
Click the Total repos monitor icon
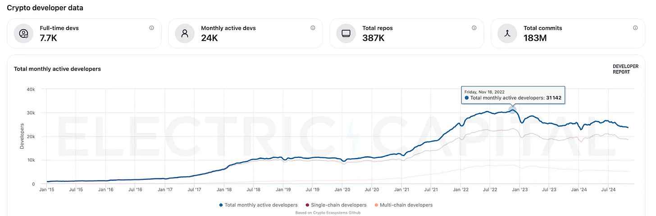point(346,33)
